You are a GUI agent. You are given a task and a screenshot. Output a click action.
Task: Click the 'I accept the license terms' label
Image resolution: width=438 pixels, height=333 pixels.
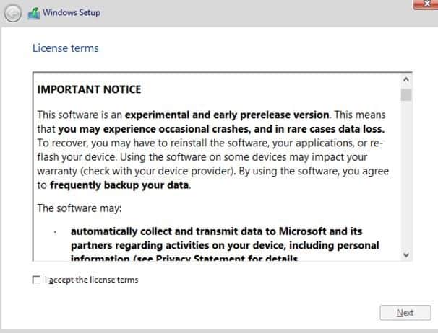coord(92,280)
